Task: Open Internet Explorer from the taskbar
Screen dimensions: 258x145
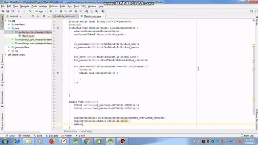Action: click(x=17, y=141)
